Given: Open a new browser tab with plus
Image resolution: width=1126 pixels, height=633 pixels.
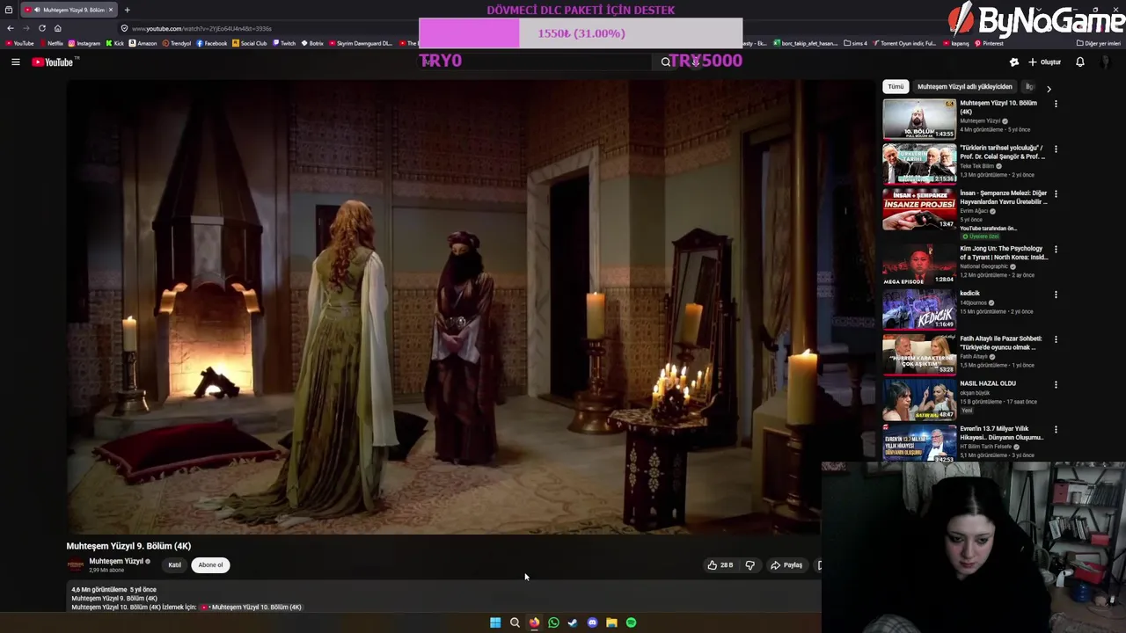Looking at the screenshot, I should click(x=127, y=10).
